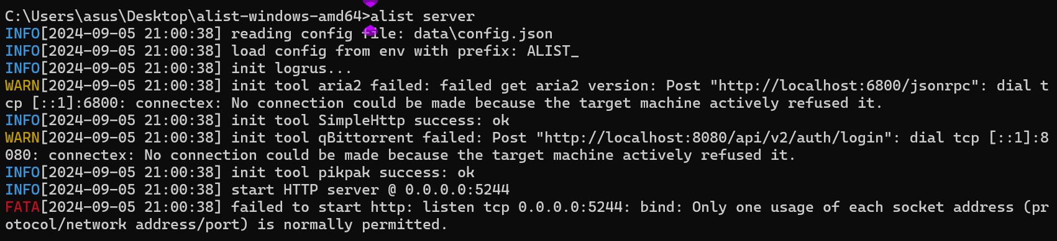Click "SimpleHttp success: ok" message
The height and width of the screenshot is (241, 1057).
(414, 120)
